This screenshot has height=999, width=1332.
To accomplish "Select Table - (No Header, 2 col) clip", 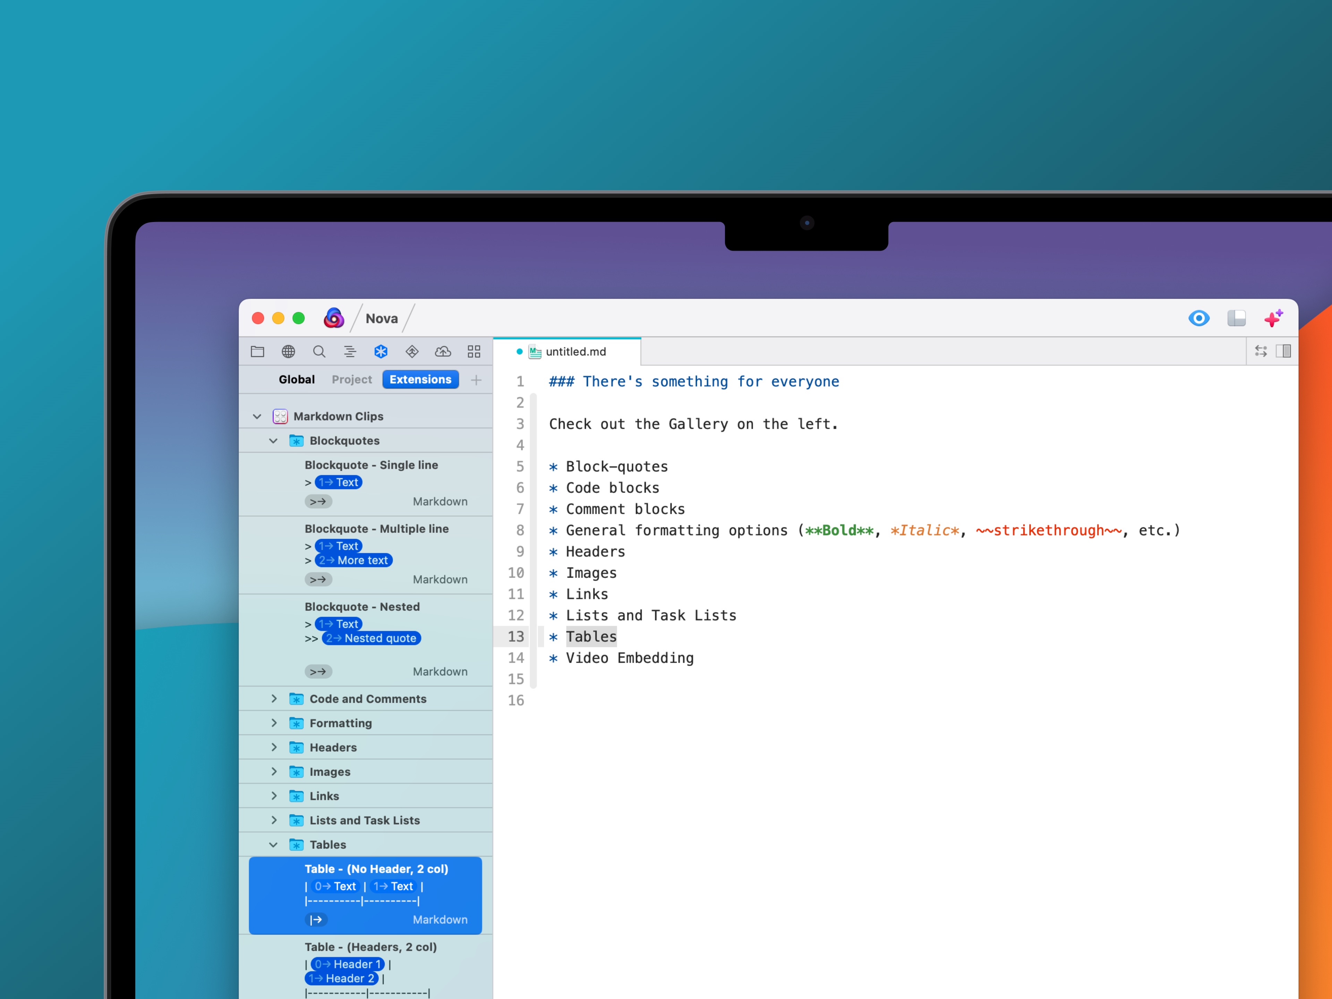I will click(366, 895).
